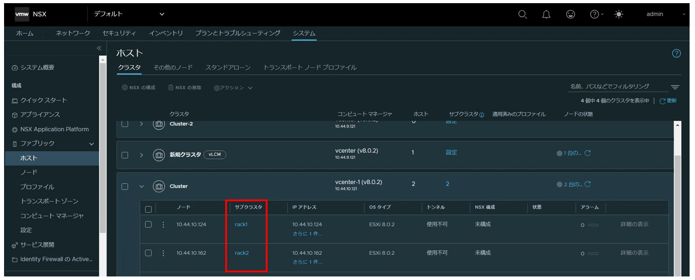Viewport: 695px width, 280px height.
Task: Click the page help icon next to ホスト
Action: click(677, 54)
